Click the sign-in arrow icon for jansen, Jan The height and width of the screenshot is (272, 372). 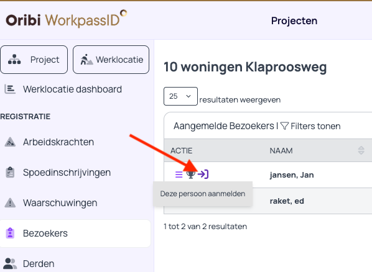pos(203,174)
